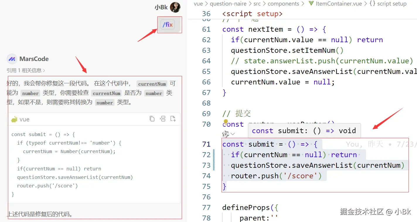Viewport: 417px width, 222px height.
Task: Click the 小Bk username label
Action: 161,7
